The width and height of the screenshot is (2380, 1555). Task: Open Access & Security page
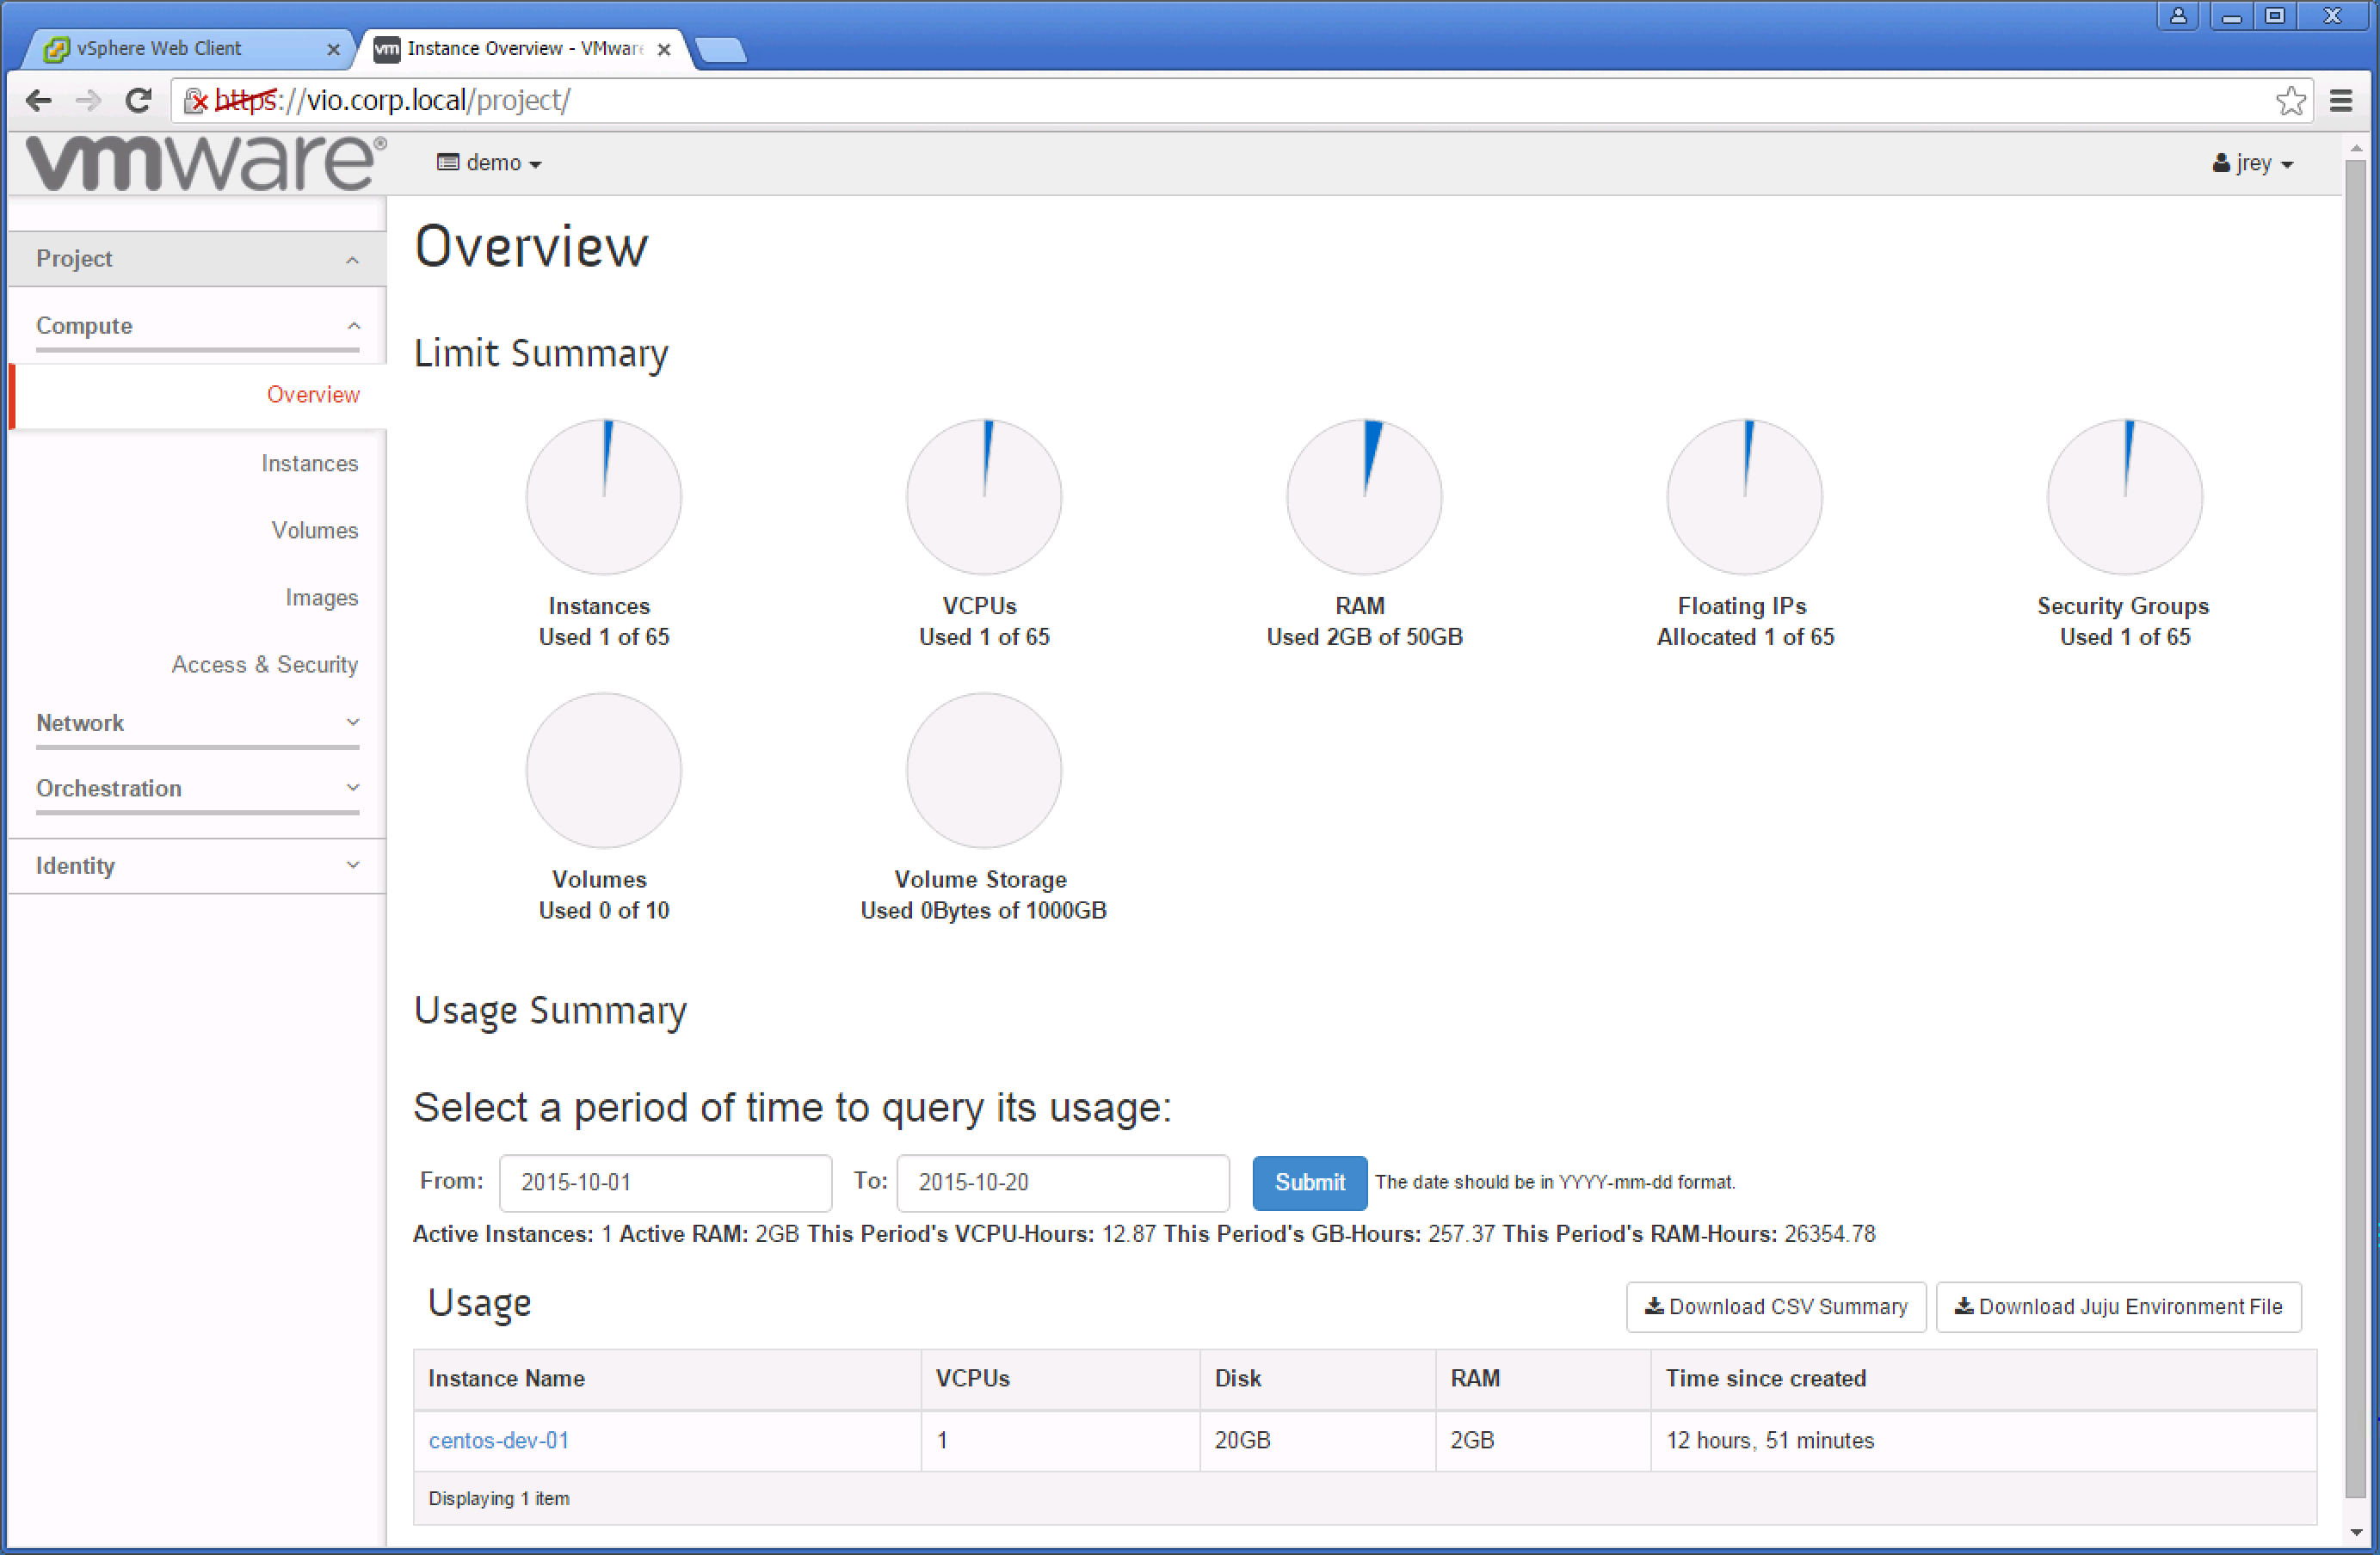[264, 665]
